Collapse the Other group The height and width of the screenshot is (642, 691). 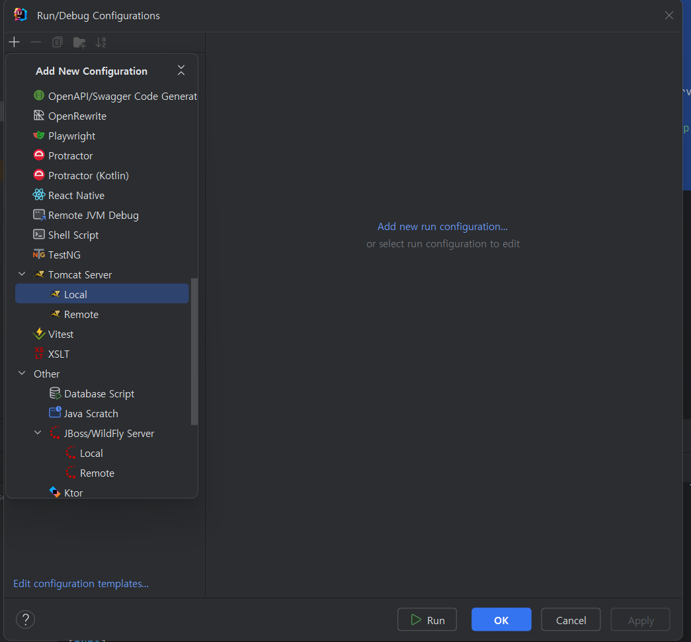coord(22,373)
